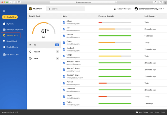Screen dimensions: 167x115
Task: Click the Safari share icon
Action: (x=155, y=2)
